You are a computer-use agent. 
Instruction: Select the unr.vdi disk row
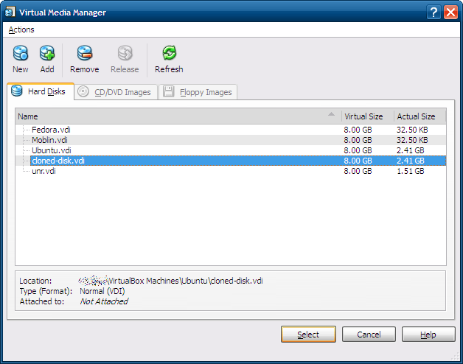click(231, 171)
